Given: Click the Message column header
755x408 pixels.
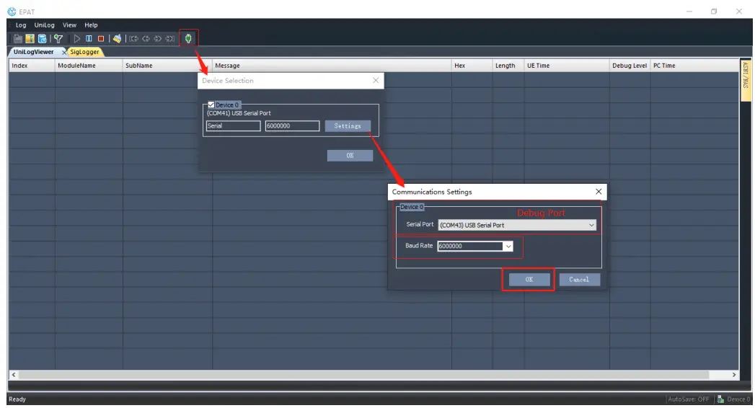Looking at the screenshot, I should (x=332, y=66).
